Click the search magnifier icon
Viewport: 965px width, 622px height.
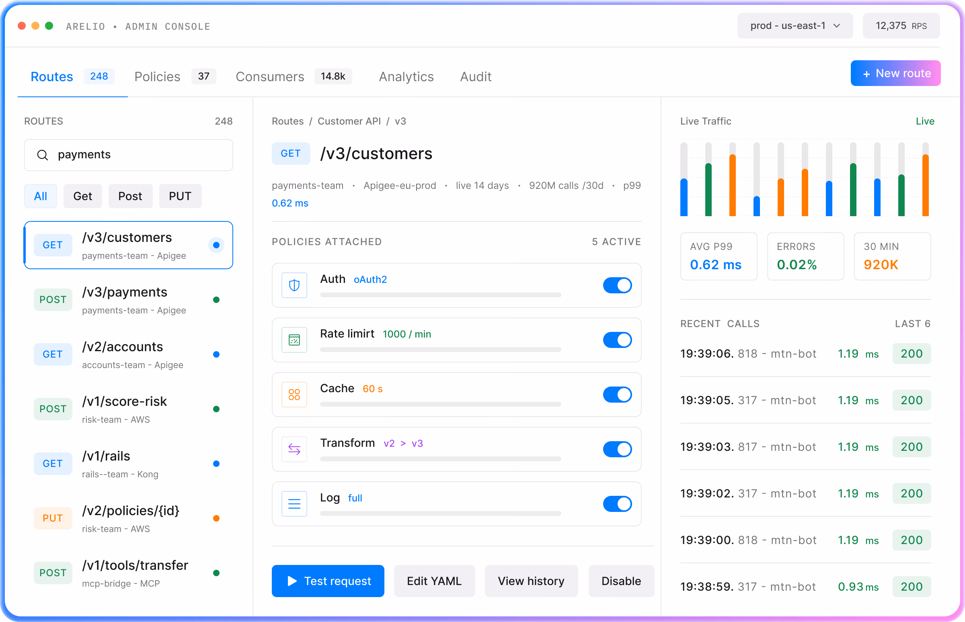click(43, 155)
